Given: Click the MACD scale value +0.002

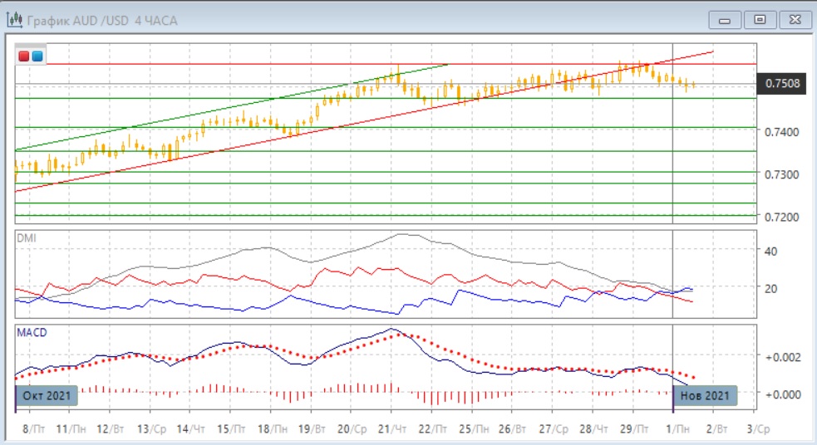Looking at the screenshot, I should [x=781, y=356].
